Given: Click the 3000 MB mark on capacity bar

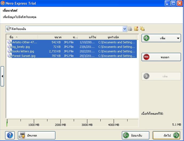Looking at the screenshot, I should [87, 125].
